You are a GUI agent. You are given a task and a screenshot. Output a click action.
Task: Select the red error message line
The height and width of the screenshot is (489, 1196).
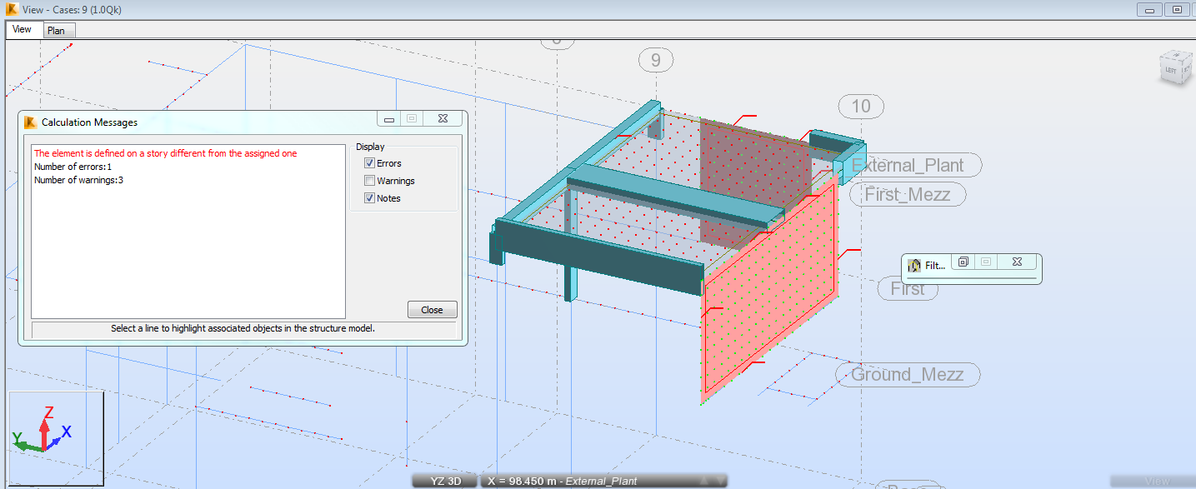tap(163, 153)
